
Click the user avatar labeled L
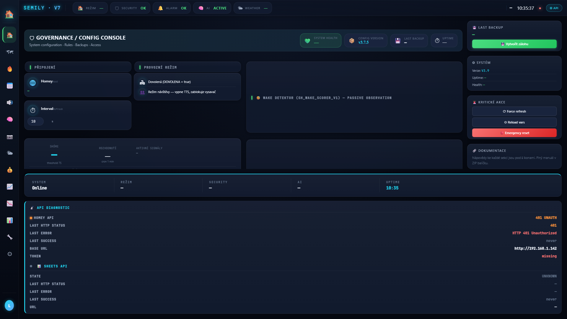[x=9, y=306]
